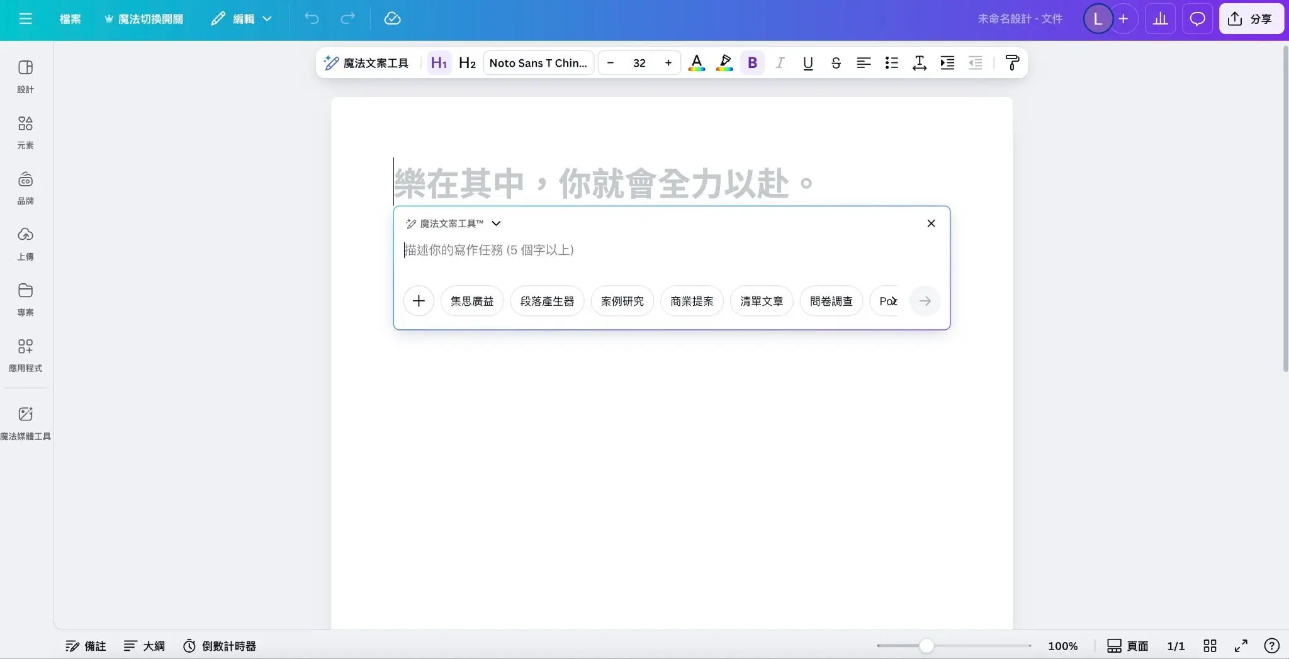Adjust the zoom slider at the bottom

tap(925, 645)
